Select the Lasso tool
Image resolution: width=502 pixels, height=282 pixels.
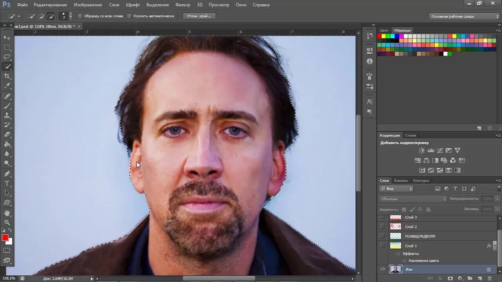7,57
